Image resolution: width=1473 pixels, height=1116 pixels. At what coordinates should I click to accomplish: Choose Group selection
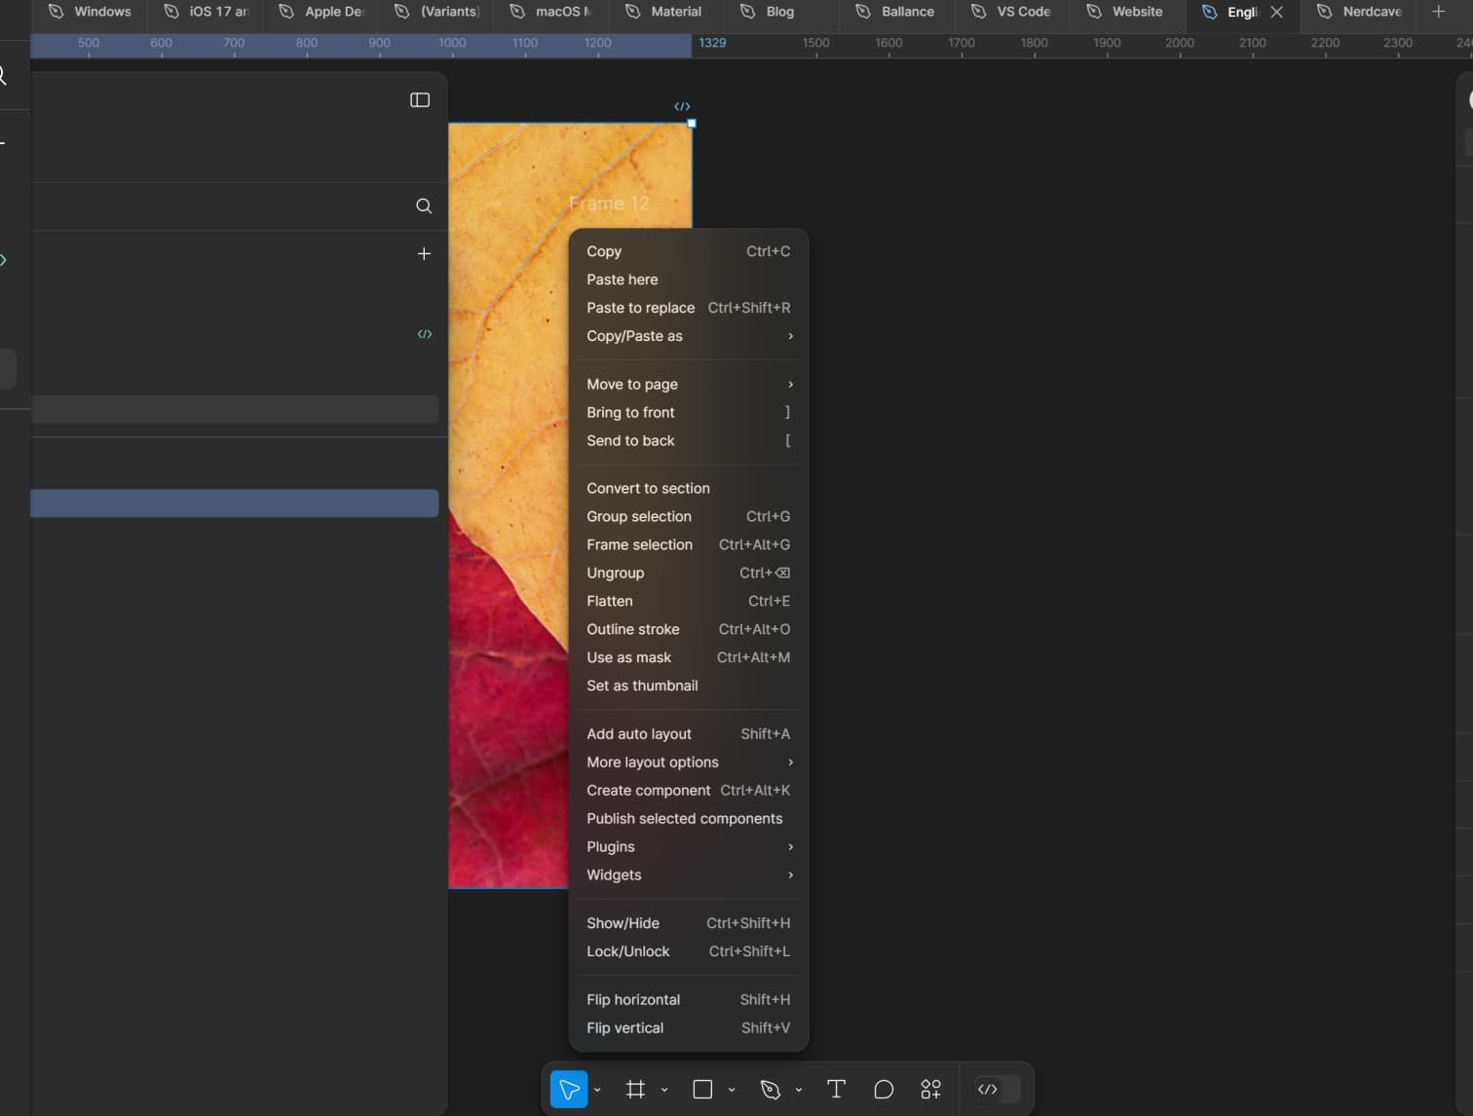click(688, 516)
